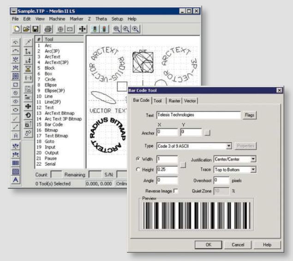Click the Pause hourglass tool icon
Screen dimensions: 293x261
click(28, 69)
